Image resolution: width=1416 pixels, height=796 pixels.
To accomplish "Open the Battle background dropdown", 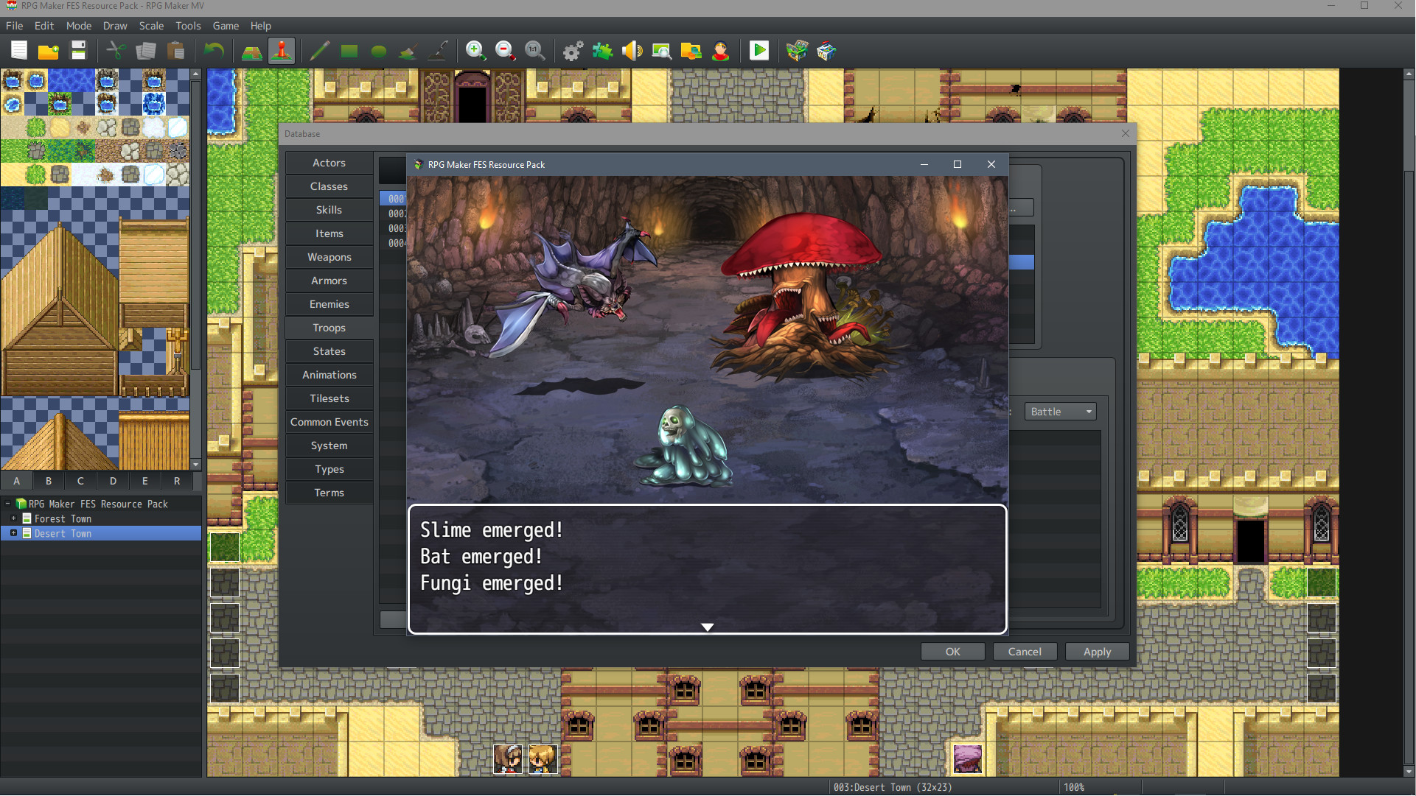I will 1089,411.
